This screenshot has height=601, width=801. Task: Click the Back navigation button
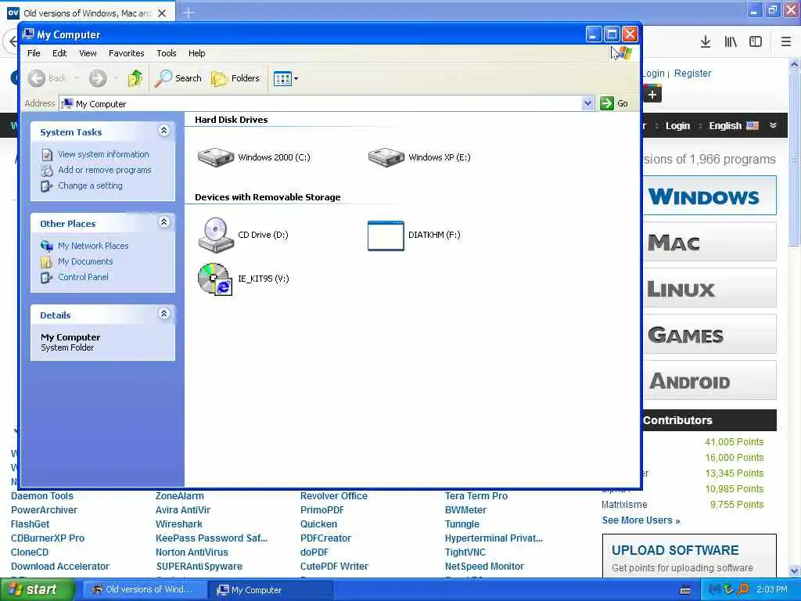pyautogui.click(x=46, y=78)
